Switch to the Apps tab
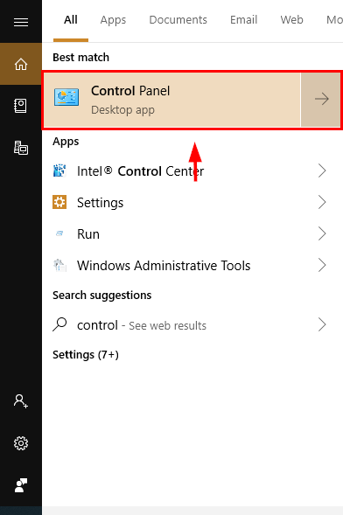The width and height of the screenshot is (343, 515). pos(113,20)
